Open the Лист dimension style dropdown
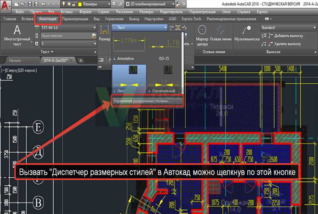This screenshot has height=214, width=318. (x=139, y=27)
